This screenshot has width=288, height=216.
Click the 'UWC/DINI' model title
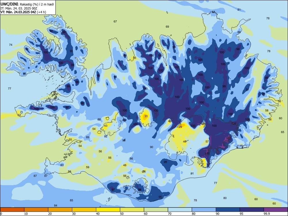(10, 4)
